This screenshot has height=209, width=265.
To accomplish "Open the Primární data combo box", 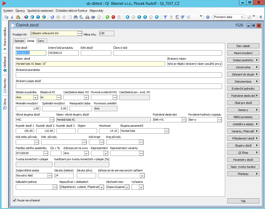I will click(x=242, y=17).
